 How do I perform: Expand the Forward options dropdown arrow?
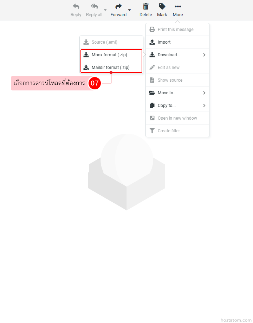[x=129, y=10]
